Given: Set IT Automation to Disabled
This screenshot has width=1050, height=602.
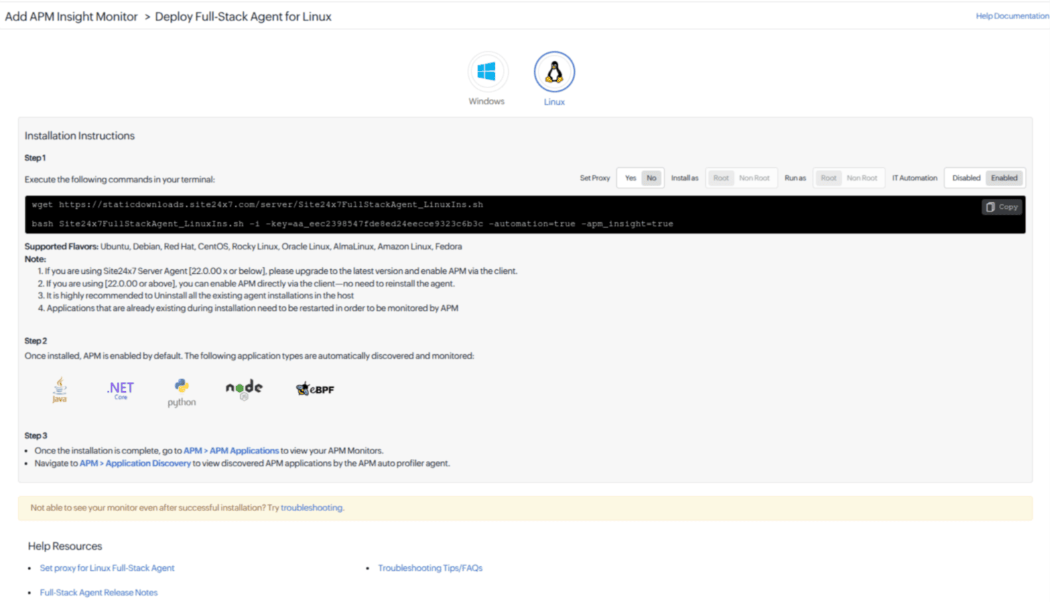Looking at the screenshot, I should [x=966, y=178].
